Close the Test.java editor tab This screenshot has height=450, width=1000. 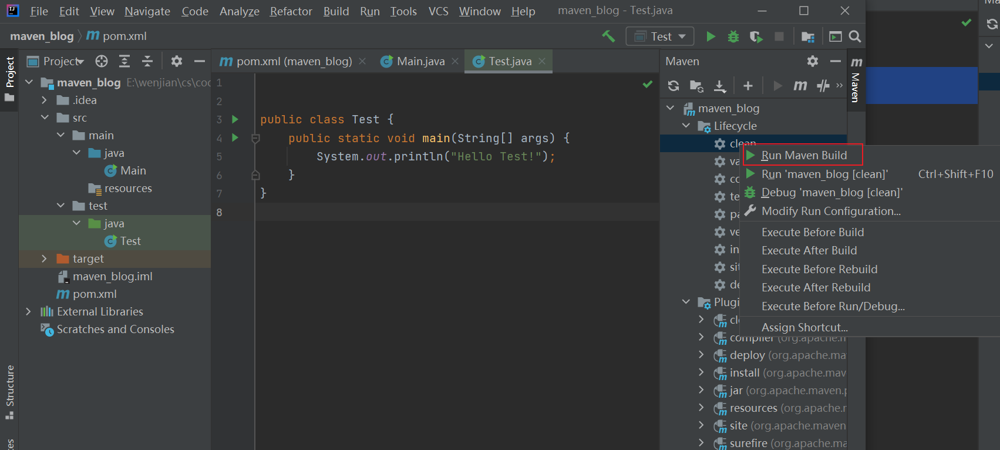[x=542, y=61]
